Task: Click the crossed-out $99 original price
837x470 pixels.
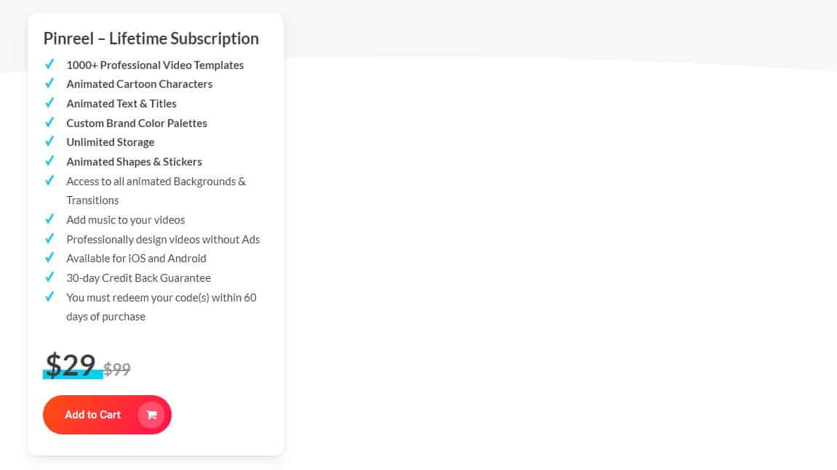Action: click(117, 369)
